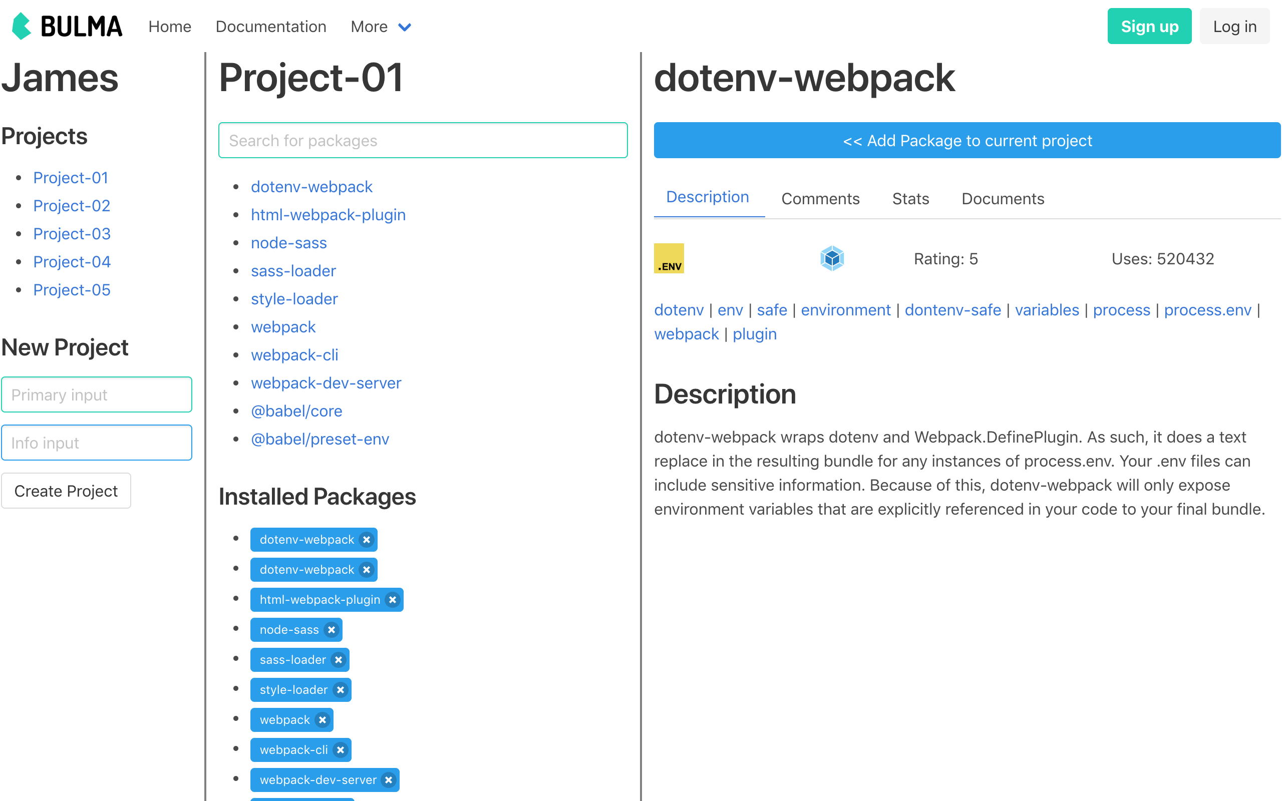The image size is (1282, 801).
Task: Open the Stats tab
Action: 910,199
